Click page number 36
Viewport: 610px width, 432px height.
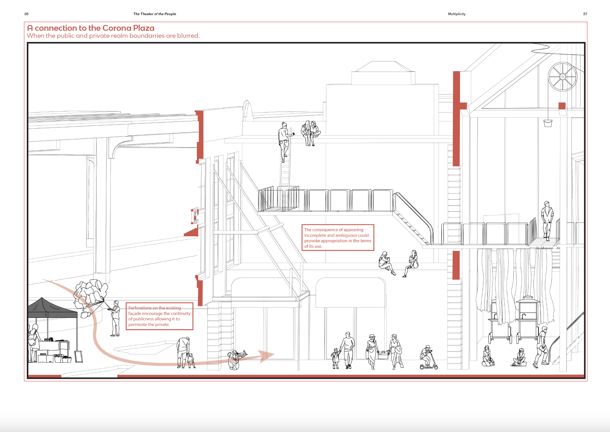[27, 14]
